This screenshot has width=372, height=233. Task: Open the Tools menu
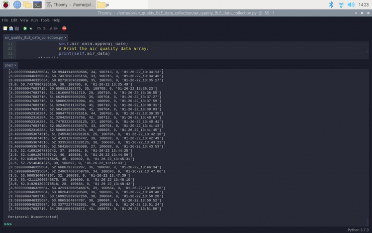(x=45, y=20)
